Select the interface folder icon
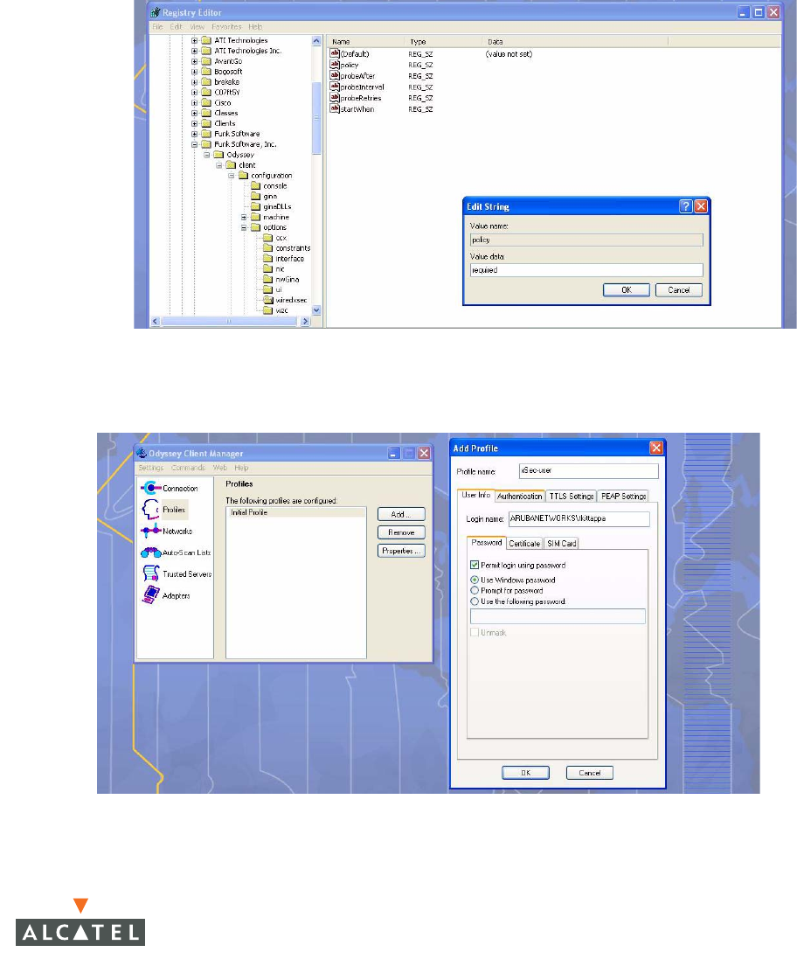This screenshot has height=966, width=797. click(x=268, y=259)
